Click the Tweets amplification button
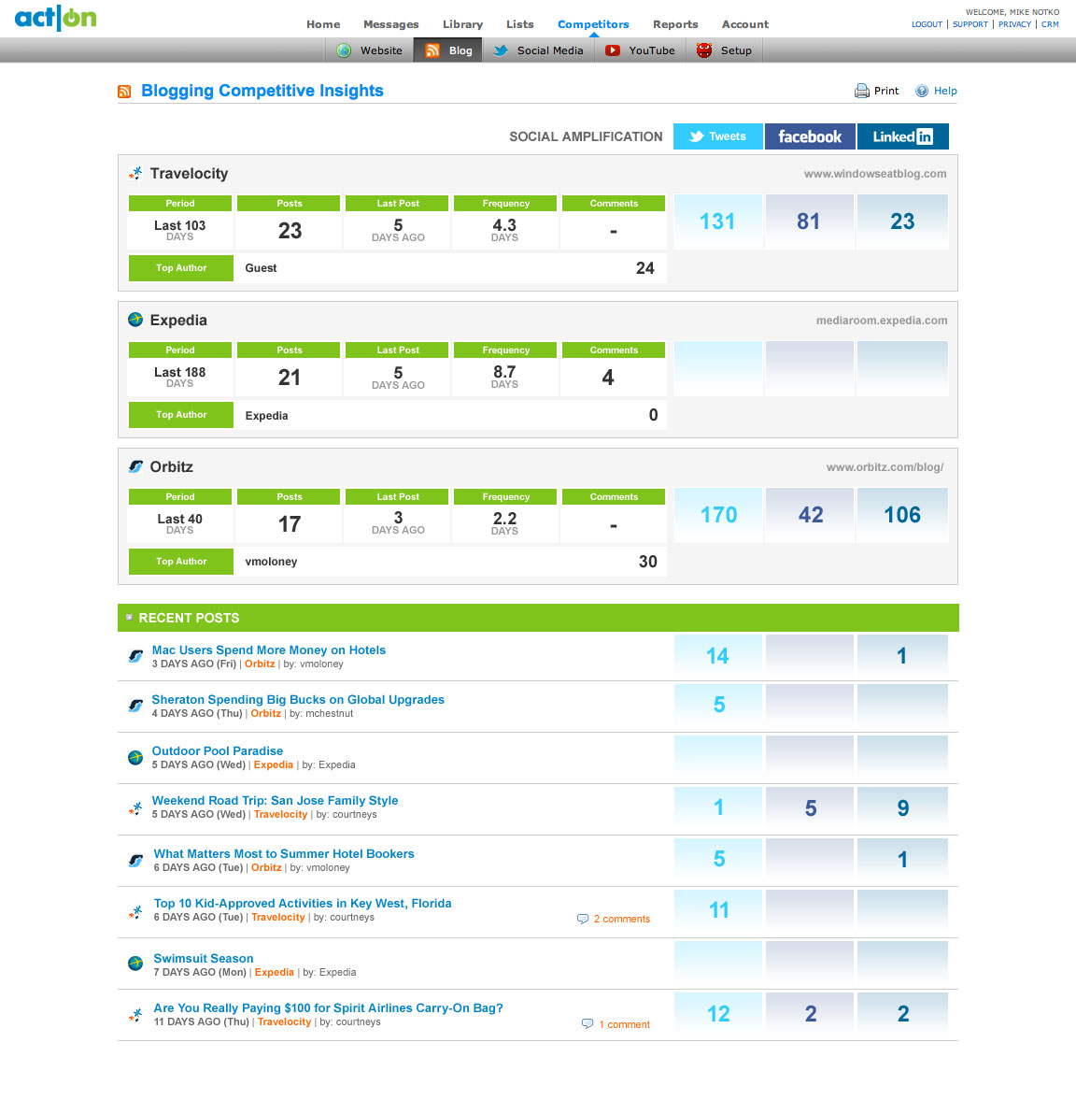 717,136
